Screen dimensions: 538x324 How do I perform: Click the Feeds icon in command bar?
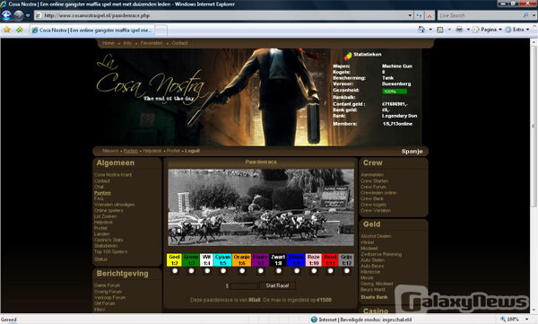pos(440,30)
